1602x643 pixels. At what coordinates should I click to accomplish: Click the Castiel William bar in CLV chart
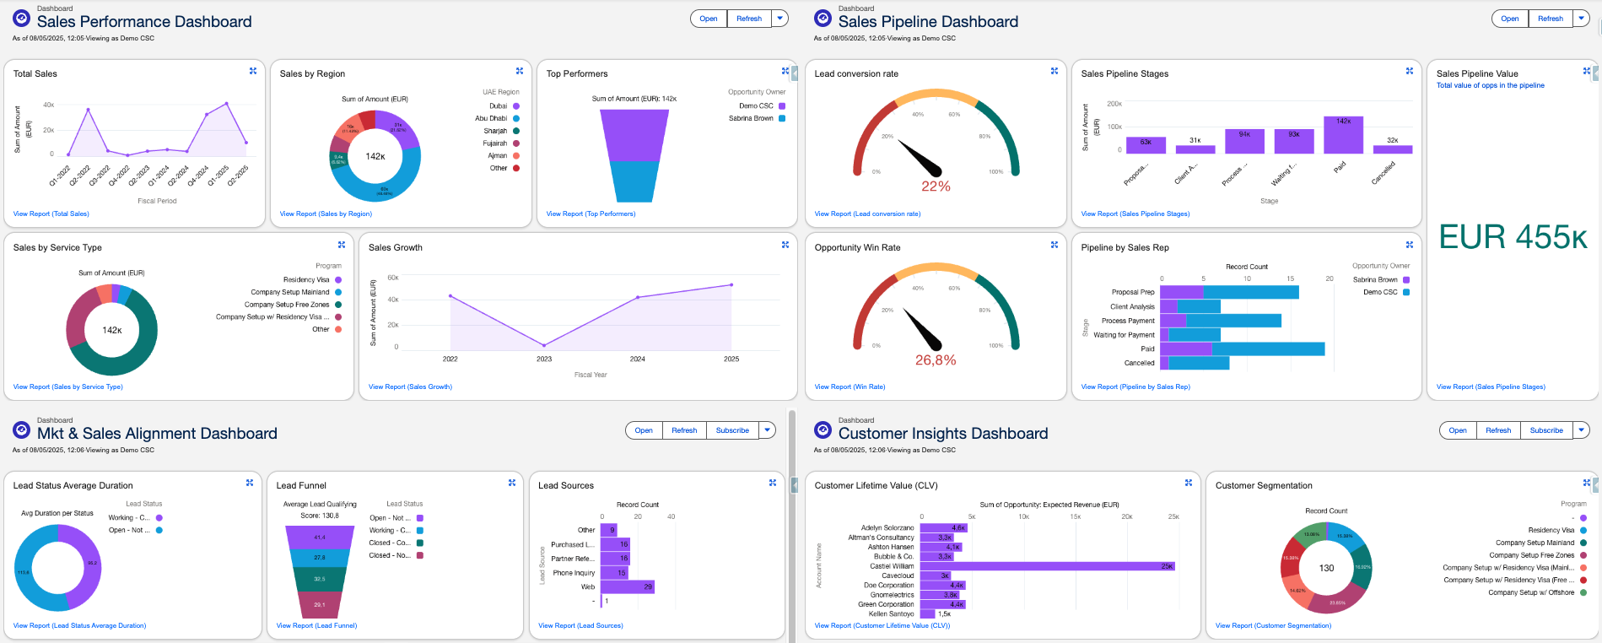pyautogui.click(x=1047, y=566)
